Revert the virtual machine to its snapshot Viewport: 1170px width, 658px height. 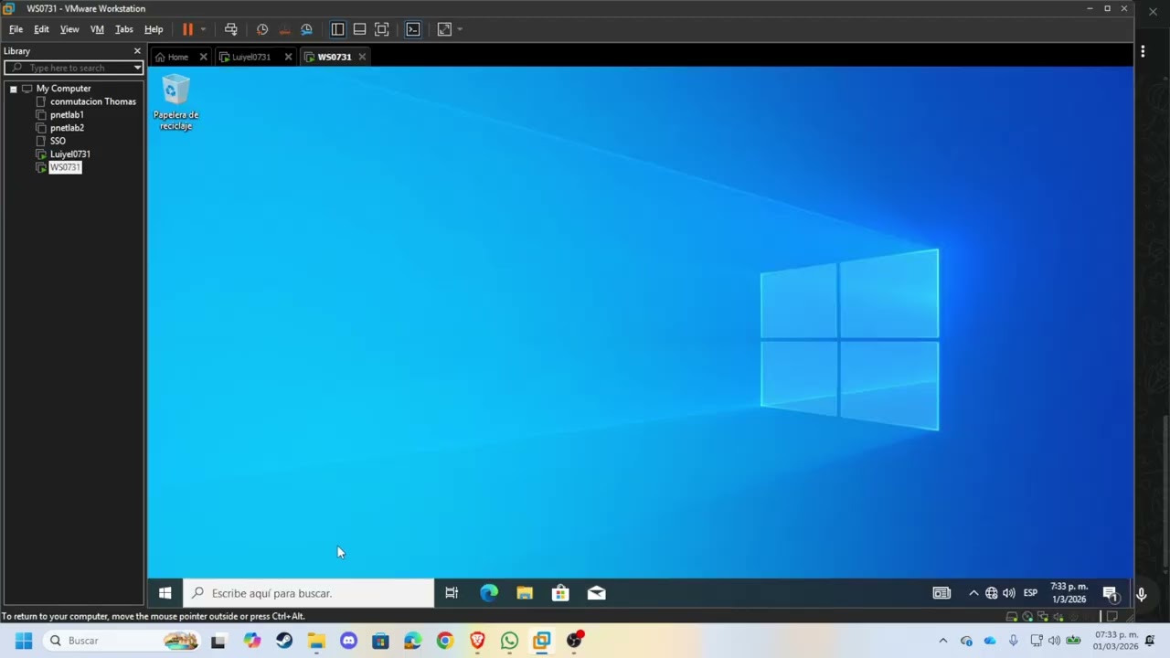click(x=284, y=29)
